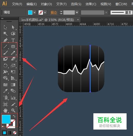This screenshot has height=136, width=133.
Task: Select the Rounded Rectangle tool
Action: [x=13, y=46]
